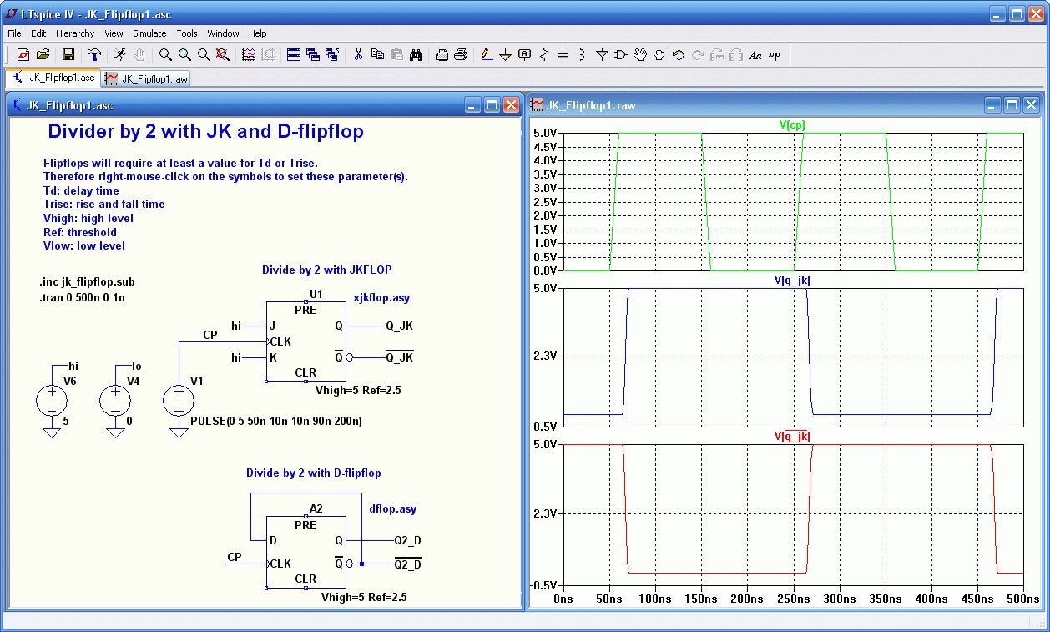Screen dimensions: 1050x632
Task: Click the SPICE directive .op icon
Action: pyautogui.click(x=775, y=55)
